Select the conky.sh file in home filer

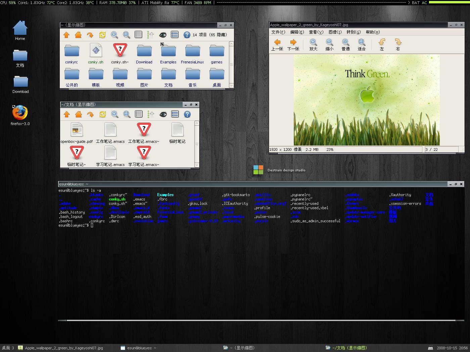pyautogui.click(x=96, y=54)
